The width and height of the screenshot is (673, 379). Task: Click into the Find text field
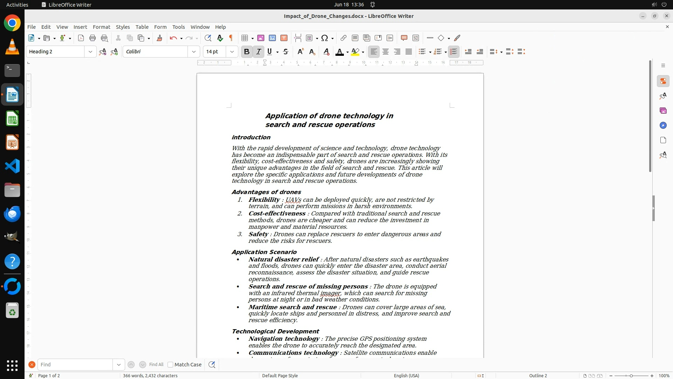(75, 365)
